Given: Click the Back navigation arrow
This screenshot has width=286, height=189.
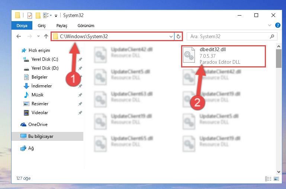Looking at the screenshot, I should coord(19,36).
